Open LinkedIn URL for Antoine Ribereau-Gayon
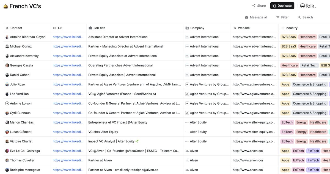330x174 pixels. (68, 37)
